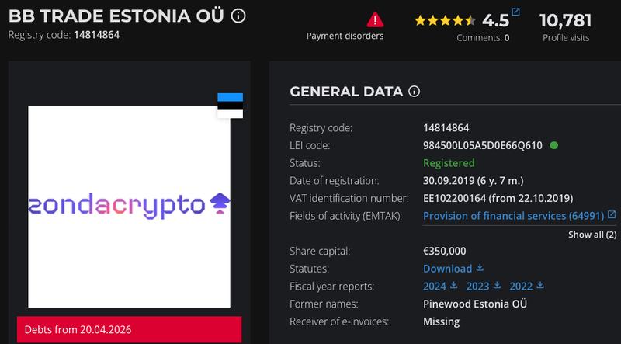Click the download icon for the 2024 report
The height and width of the screenshot is (344, 621).
[454, 285]
